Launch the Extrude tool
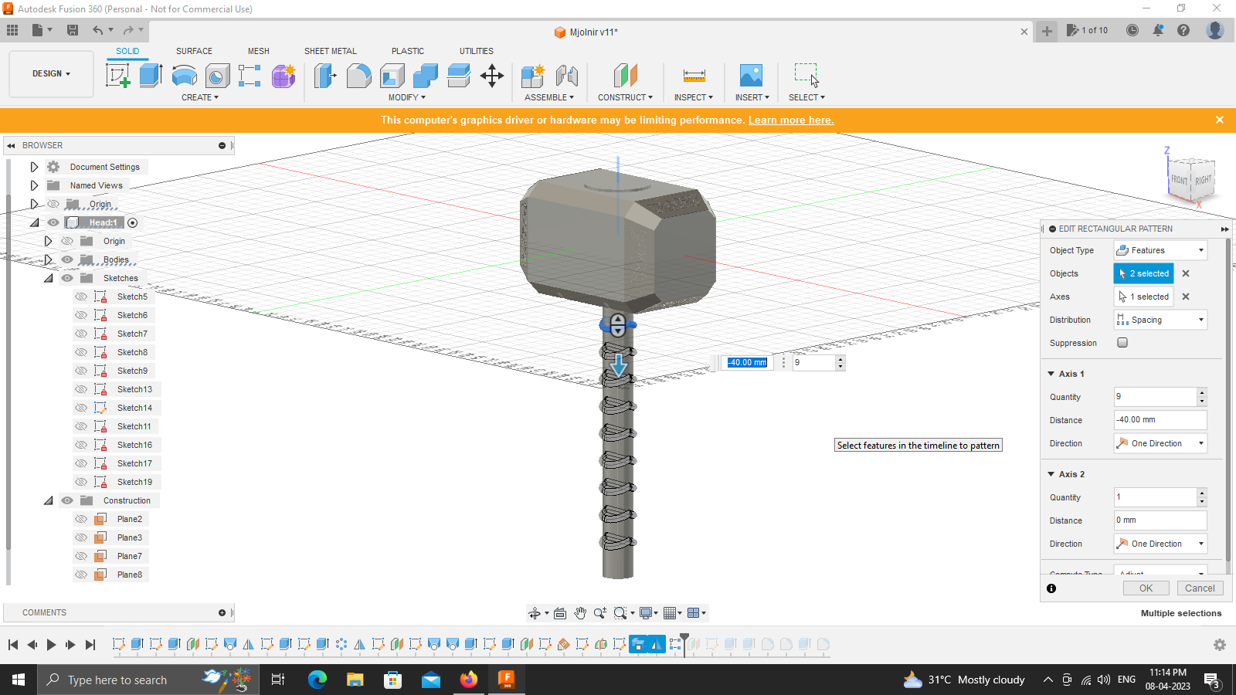Screen dimensions: 1236x695 149,75
